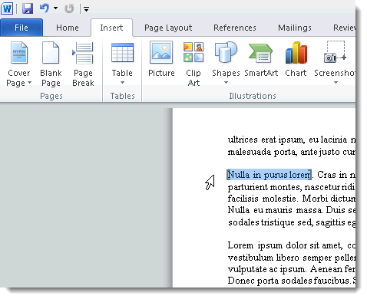Switch to the Home tab
Screen dimensions: 367x299
[x=68, y=28]
